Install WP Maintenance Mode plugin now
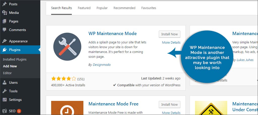The image size is (258, 115). [x=170, y=34]
